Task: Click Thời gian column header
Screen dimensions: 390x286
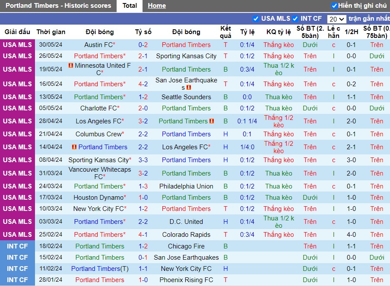Action: click(x=51, y=32)
